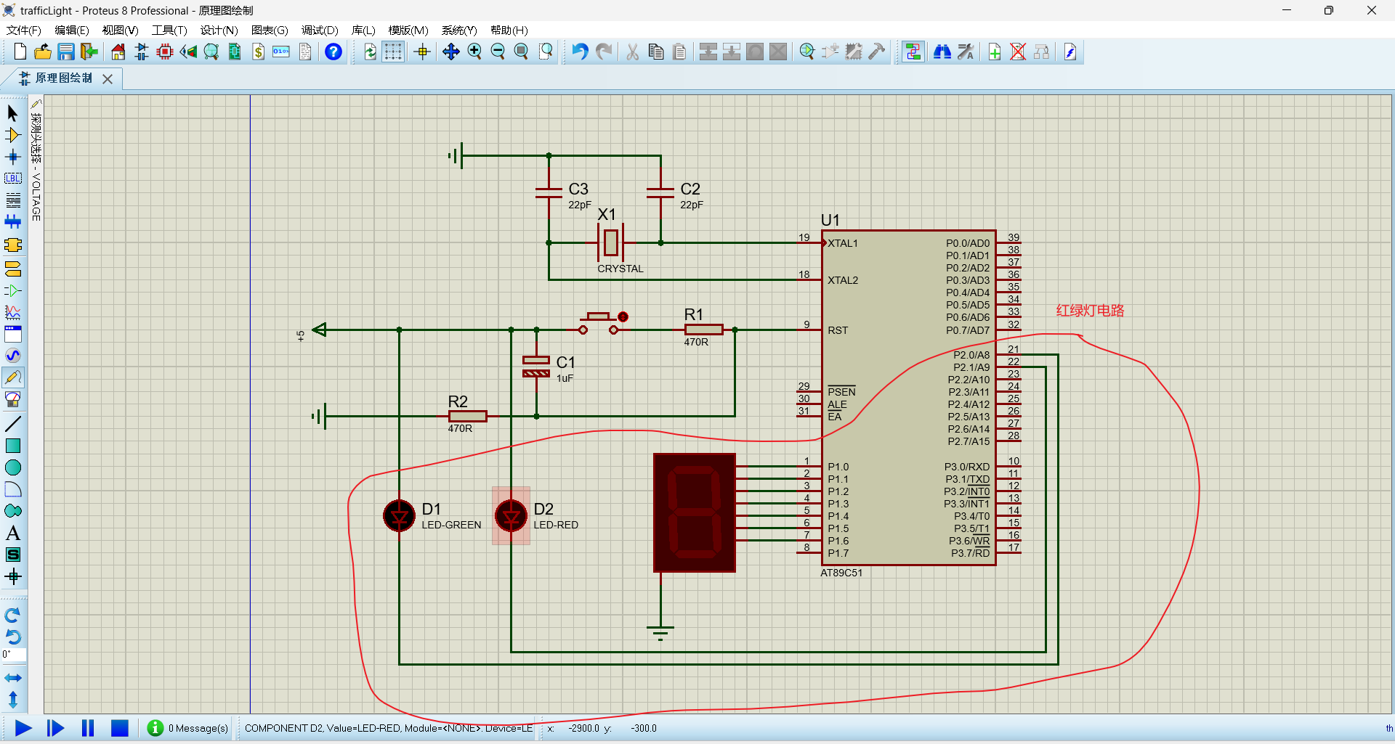Open the 文件(F) menu
The width and height of the screenshot is (1395, 744).
(x=23, y=30)
